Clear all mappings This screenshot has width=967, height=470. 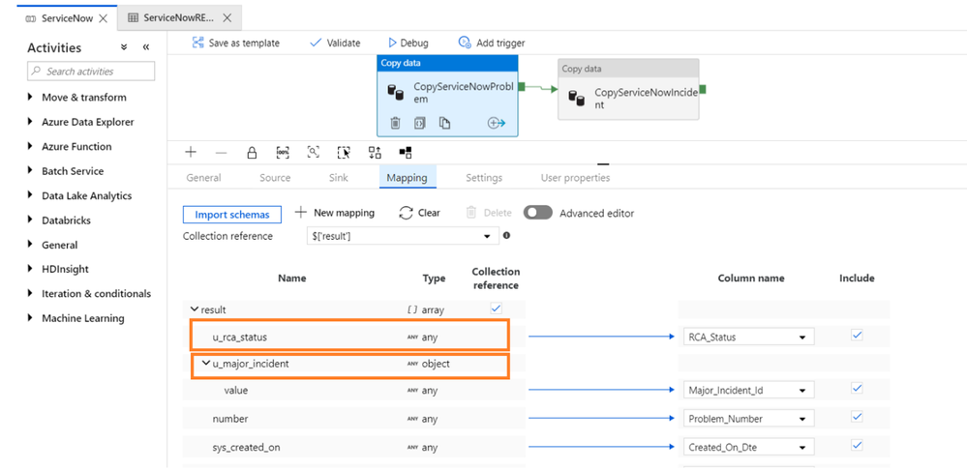pos(420,213)
